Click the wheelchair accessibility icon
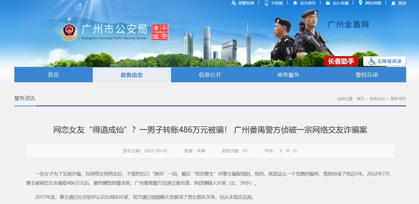Image resolution: width=419 pixels, height=204 pixels. (372, 61)
